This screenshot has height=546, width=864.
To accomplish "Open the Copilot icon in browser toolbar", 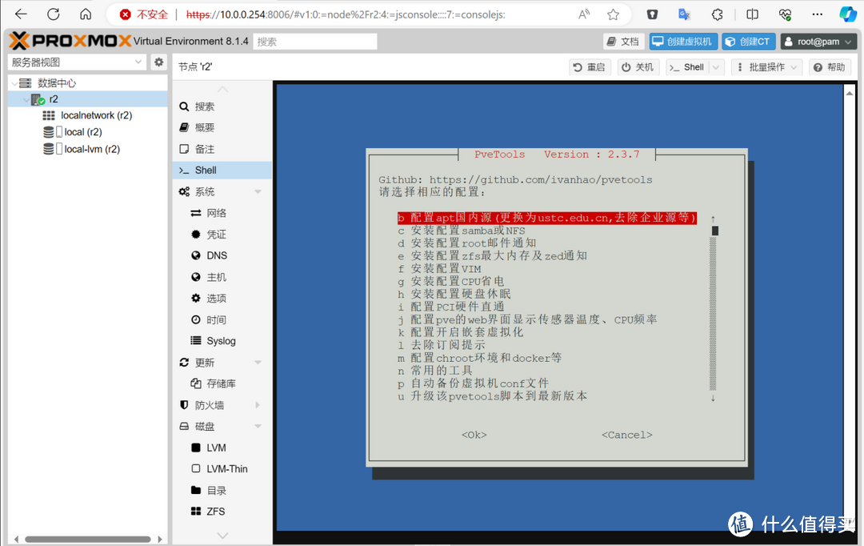I will [x=847, y=14].
